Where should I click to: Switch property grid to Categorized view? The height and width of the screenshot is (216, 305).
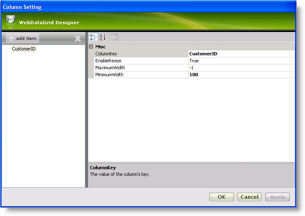pyautogui.click(x=93, y=37)
